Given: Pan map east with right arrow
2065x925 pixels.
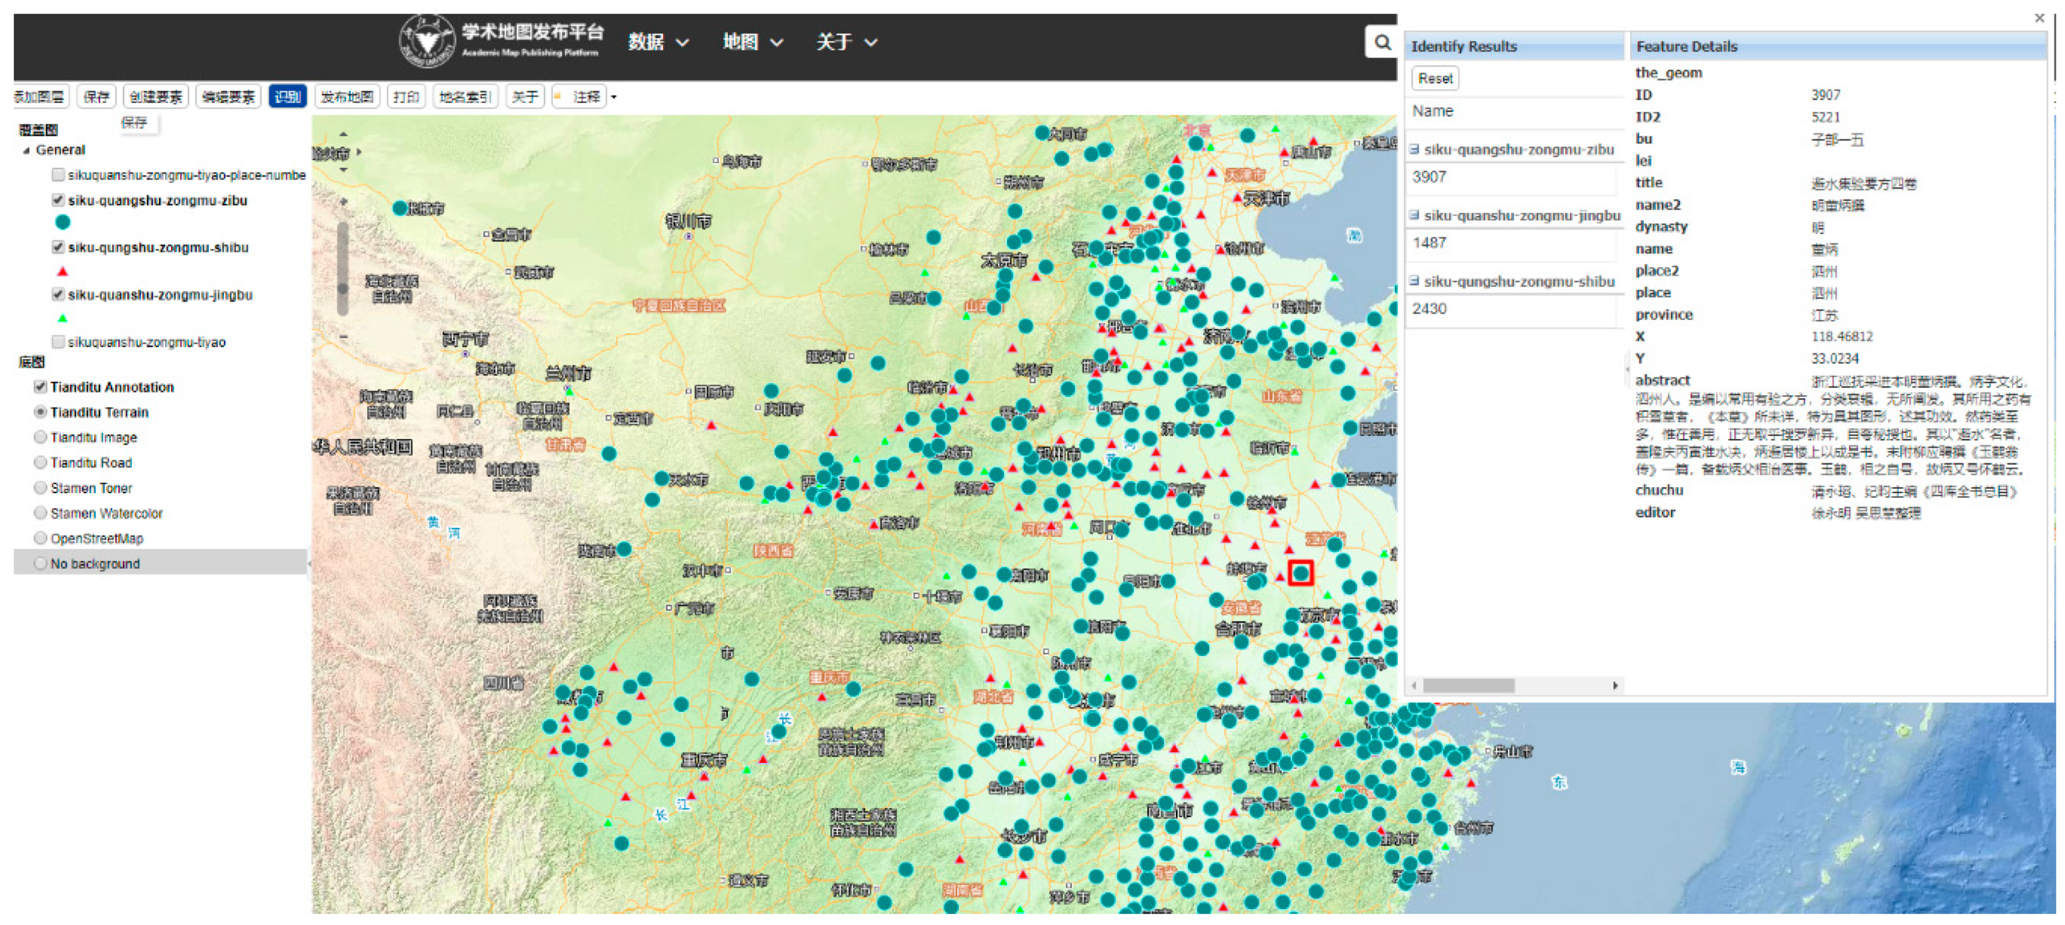Looking at the screenshot, I should 358,152.
